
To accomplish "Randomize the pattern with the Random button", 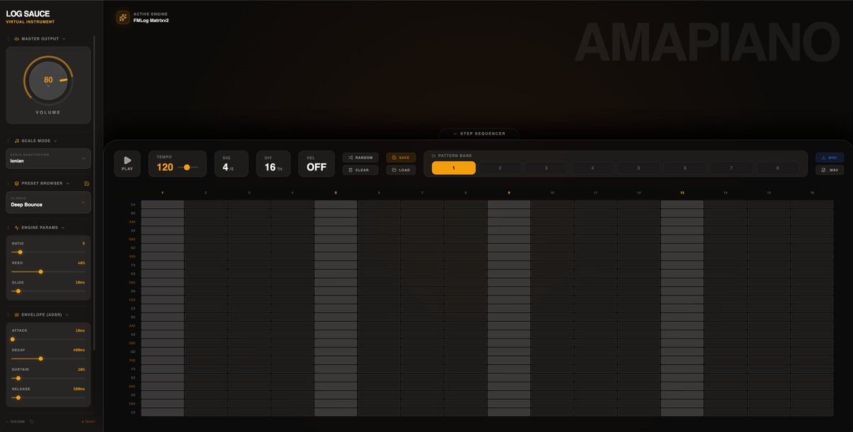I will (x=360, y=158).
